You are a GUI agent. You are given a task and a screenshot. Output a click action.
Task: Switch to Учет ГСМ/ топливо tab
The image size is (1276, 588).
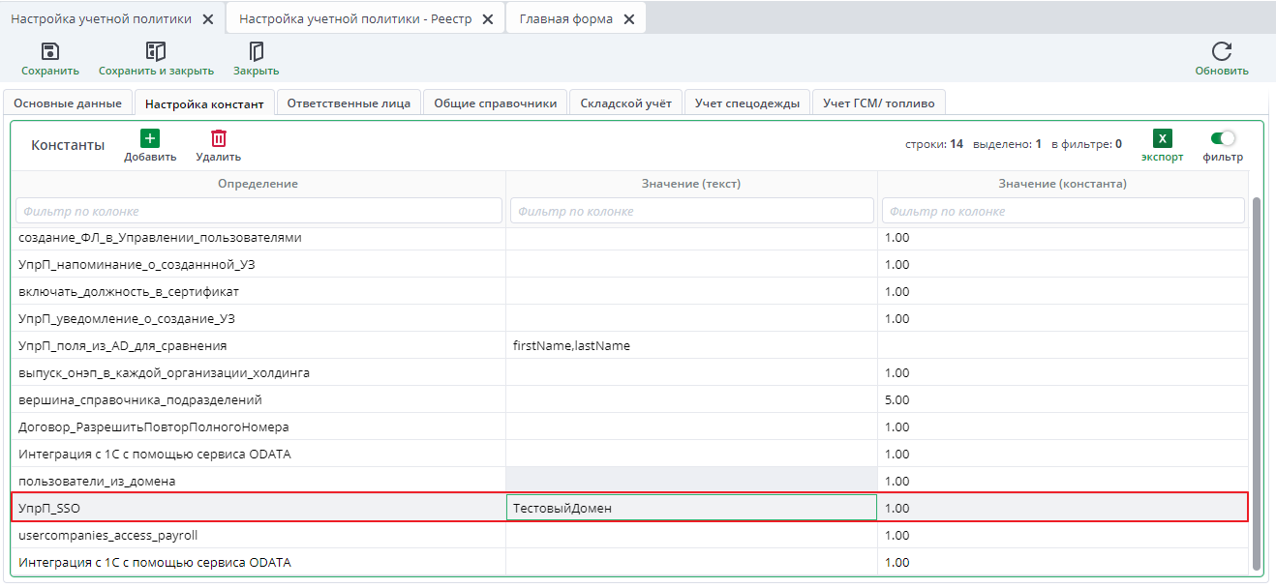878,103
